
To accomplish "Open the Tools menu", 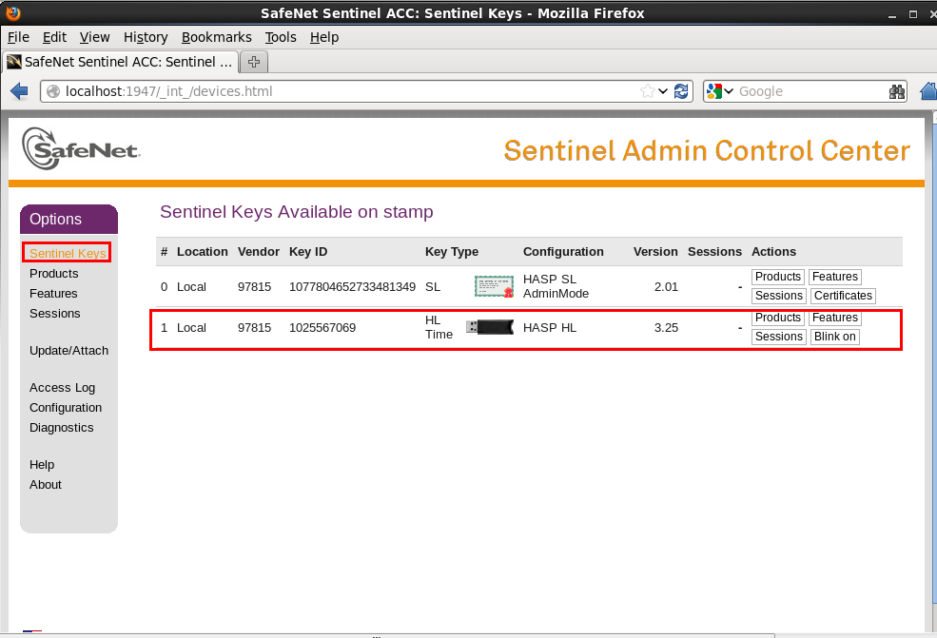I will (281, 37).
